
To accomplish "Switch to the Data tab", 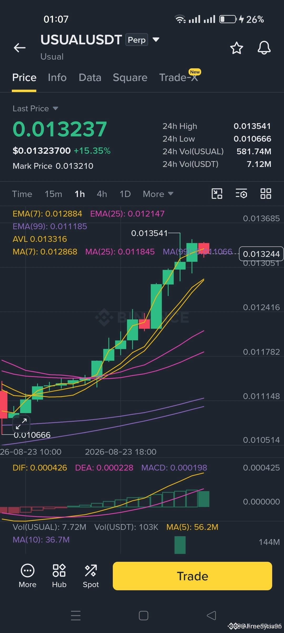I will [90, 78].
